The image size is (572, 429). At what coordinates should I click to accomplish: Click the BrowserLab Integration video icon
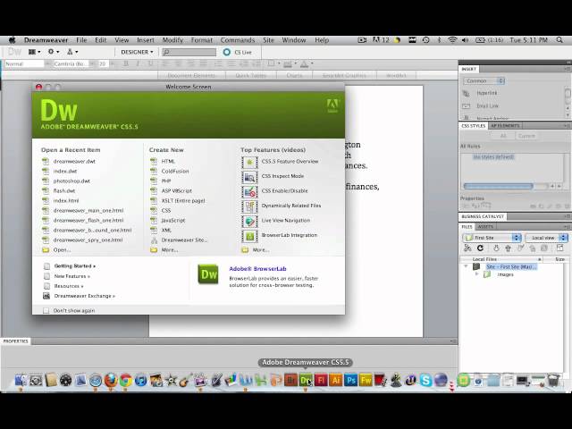tap(249, 236)
